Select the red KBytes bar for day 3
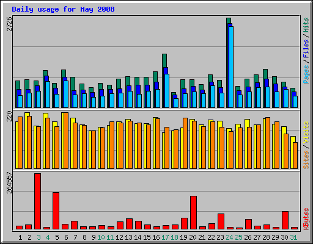Screen dimensions: 313x244 [37, 201]
